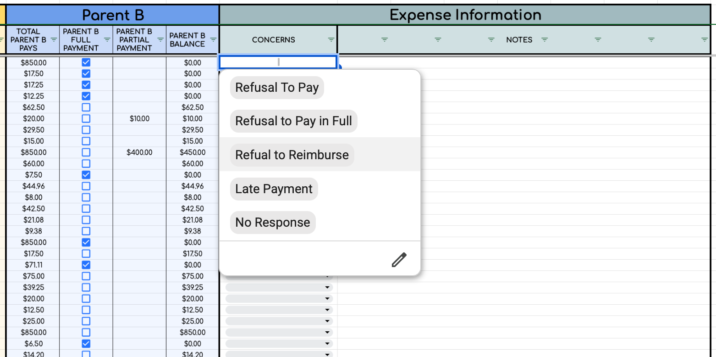Select the $75.00 balance cell
Screen dimensions: 716x357
[193, 276]
